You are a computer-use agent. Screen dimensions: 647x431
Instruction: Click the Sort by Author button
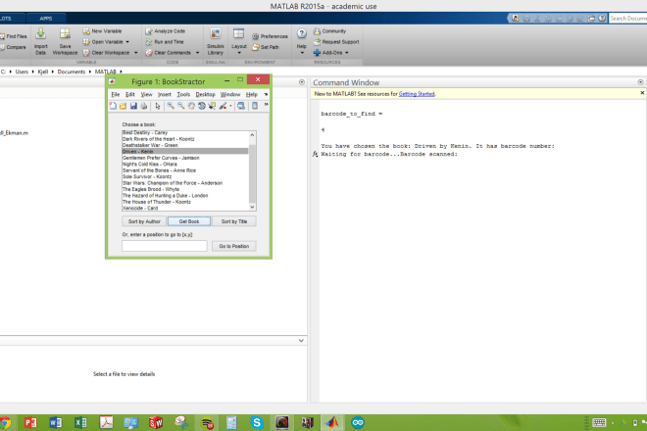click(144, 221)
